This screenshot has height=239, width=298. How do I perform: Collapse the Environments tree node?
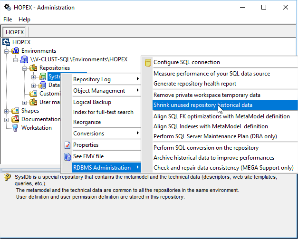pyautogui.click(x=7, y=51)
